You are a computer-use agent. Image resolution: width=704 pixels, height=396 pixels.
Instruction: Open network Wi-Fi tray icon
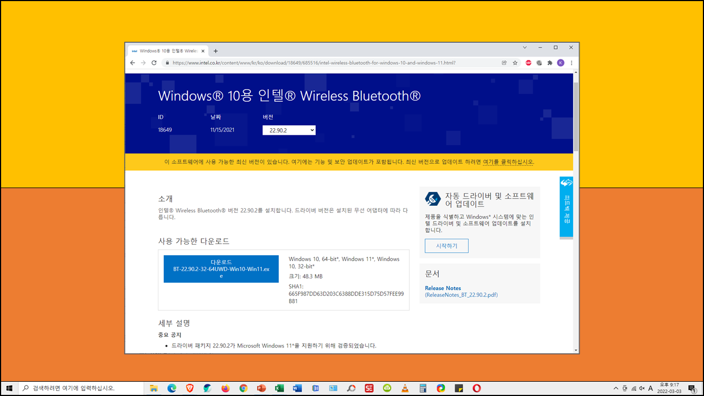[x=634, y=388]
